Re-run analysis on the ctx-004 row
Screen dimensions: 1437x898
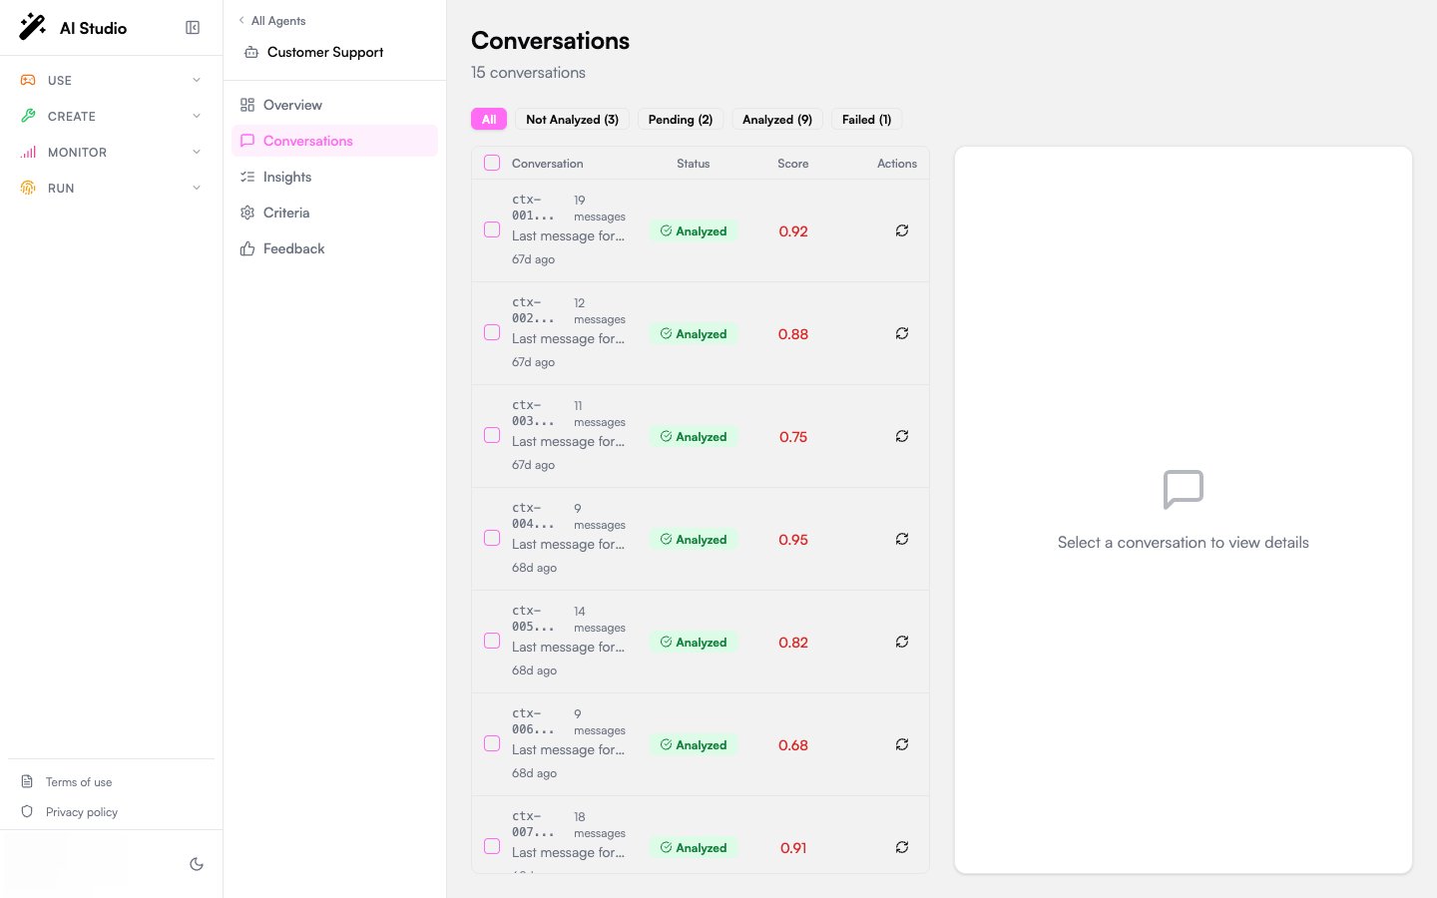[x=902, y=539]
